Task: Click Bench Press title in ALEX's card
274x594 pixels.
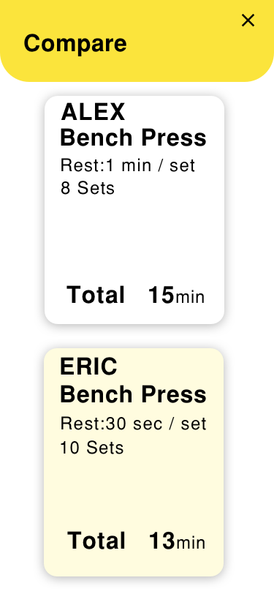Action: 134,138
